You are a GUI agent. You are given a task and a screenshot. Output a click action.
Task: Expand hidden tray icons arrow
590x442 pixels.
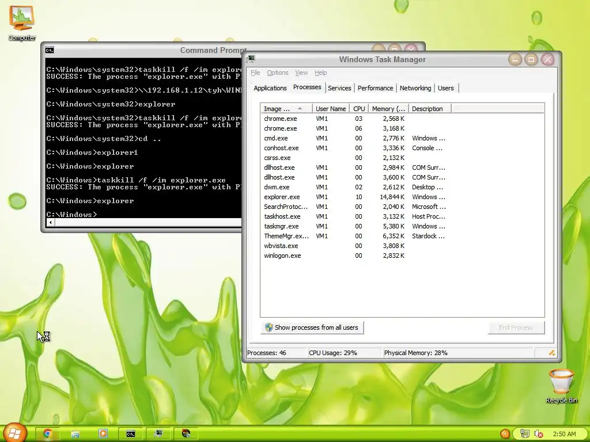pyautogui.click(x=505, y=434)
